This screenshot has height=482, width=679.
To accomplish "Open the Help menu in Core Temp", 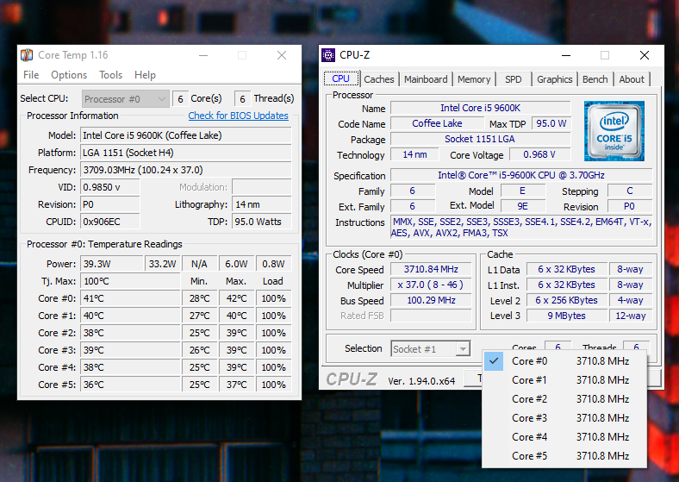I will 145,75.
